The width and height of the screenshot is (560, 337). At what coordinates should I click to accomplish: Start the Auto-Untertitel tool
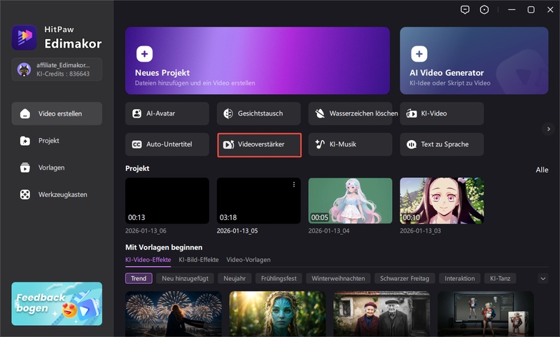[x=167, y=144]
